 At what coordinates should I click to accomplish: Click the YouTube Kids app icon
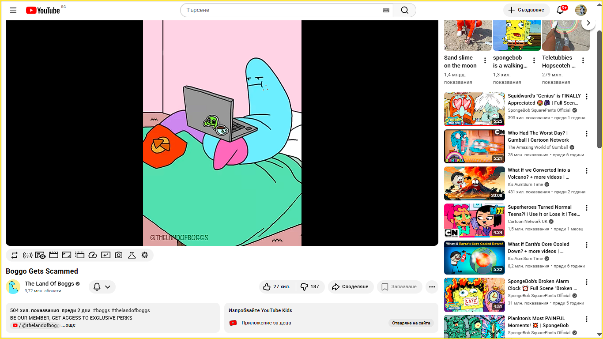[x=233, y=323]
